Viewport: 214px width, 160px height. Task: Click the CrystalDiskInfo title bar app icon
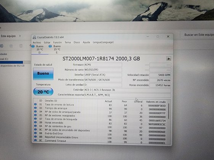34,37
